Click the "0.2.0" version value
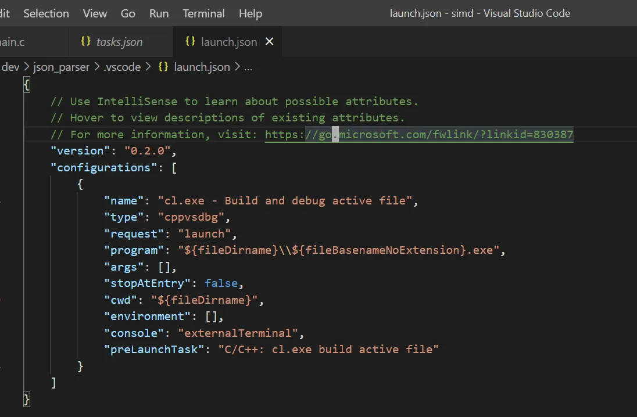 [x=147, y=150]
